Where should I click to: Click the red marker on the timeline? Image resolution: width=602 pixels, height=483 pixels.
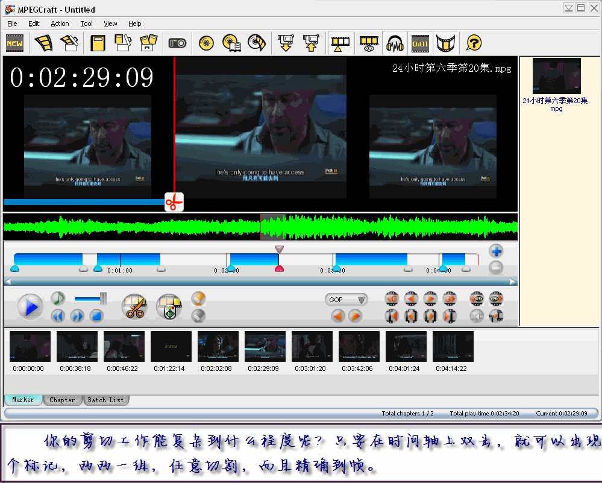[279, 268]
